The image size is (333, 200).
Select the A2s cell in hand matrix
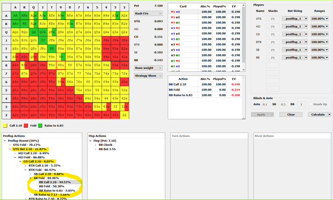pos(124,16)
